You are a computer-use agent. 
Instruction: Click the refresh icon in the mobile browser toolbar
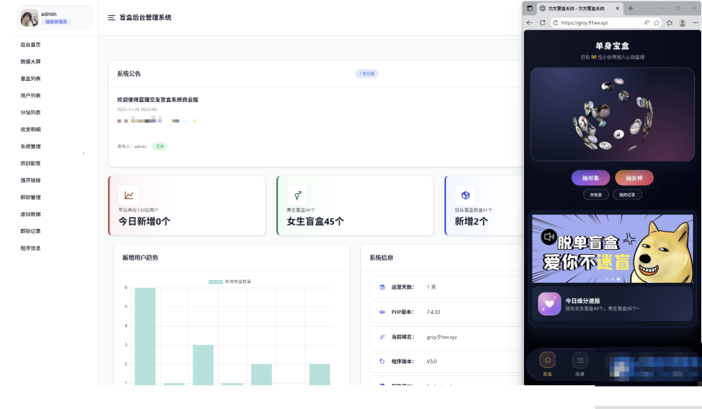542,22
